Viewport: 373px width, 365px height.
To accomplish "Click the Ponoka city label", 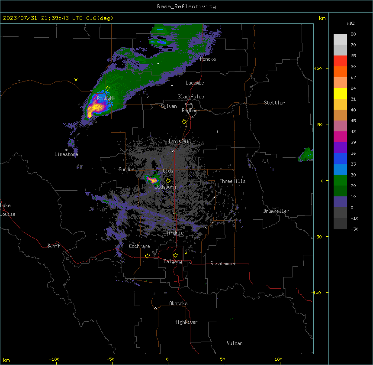I will 208,59.
